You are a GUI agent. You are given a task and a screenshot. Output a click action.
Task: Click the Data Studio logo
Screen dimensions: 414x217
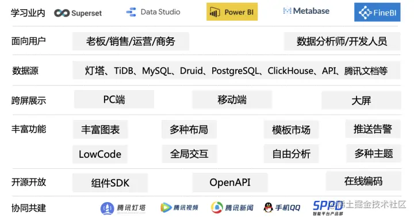153,12
